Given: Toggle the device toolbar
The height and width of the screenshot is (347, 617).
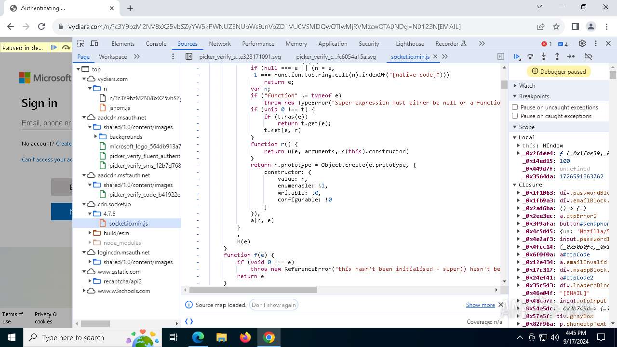Looking at the screenshot, I should tap(94, 43).
